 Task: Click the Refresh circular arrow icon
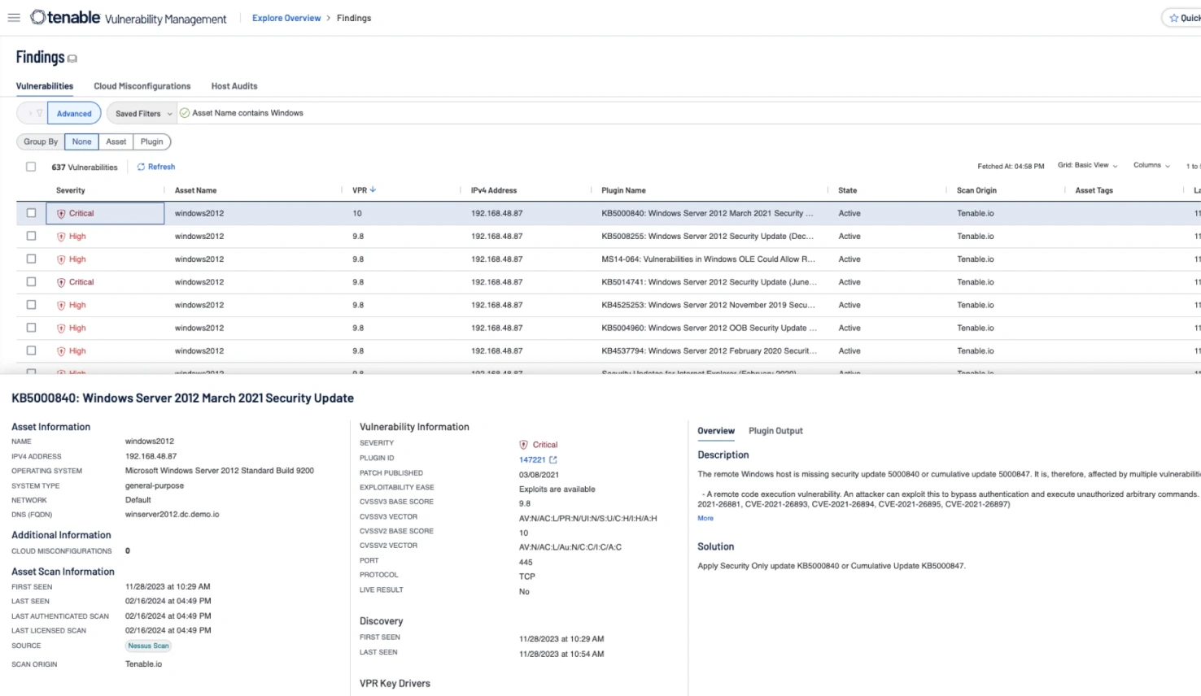point(141,167)
